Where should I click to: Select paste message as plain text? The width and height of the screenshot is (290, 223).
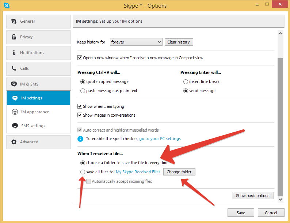tap(83, 91)
